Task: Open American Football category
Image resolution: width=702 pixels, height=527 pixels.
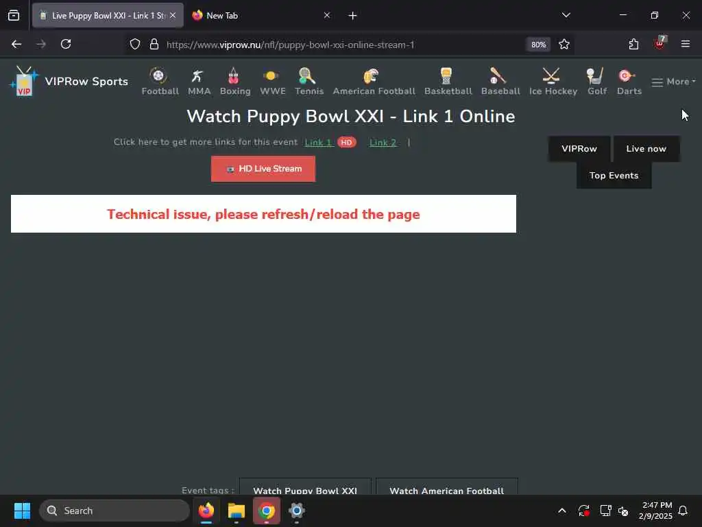Action: 374,82
